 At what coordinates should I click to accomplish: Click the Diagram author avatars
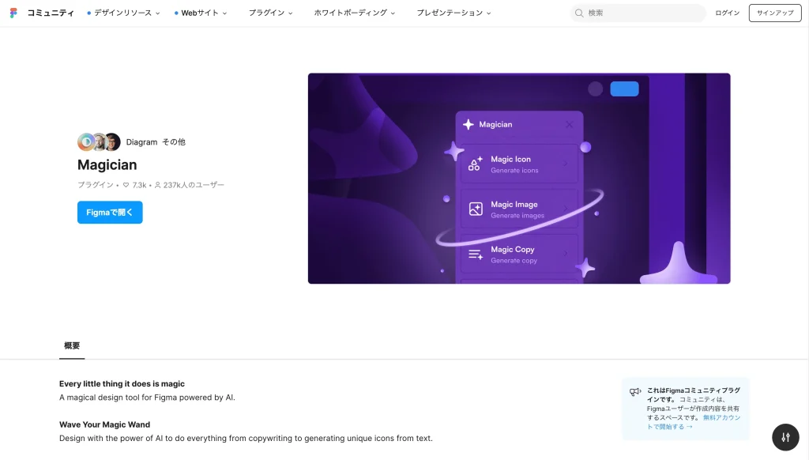[99, 142]
